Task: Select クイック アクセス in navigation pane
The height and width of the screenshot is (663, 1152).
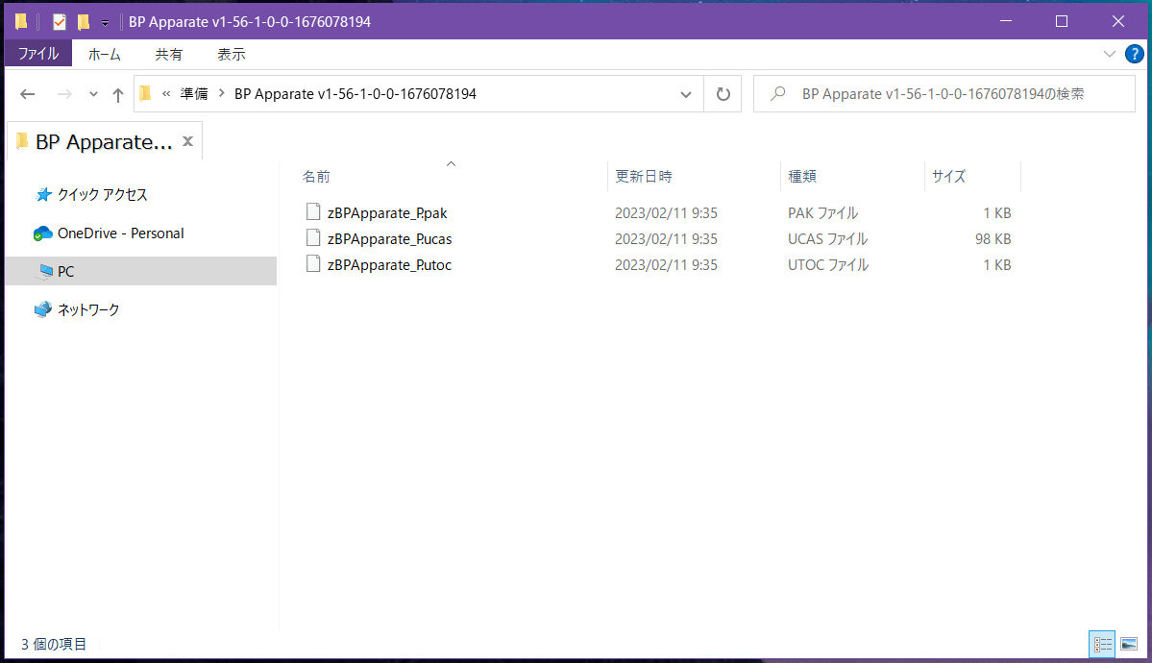Action: pyautogui.click(x=102, y=195)
